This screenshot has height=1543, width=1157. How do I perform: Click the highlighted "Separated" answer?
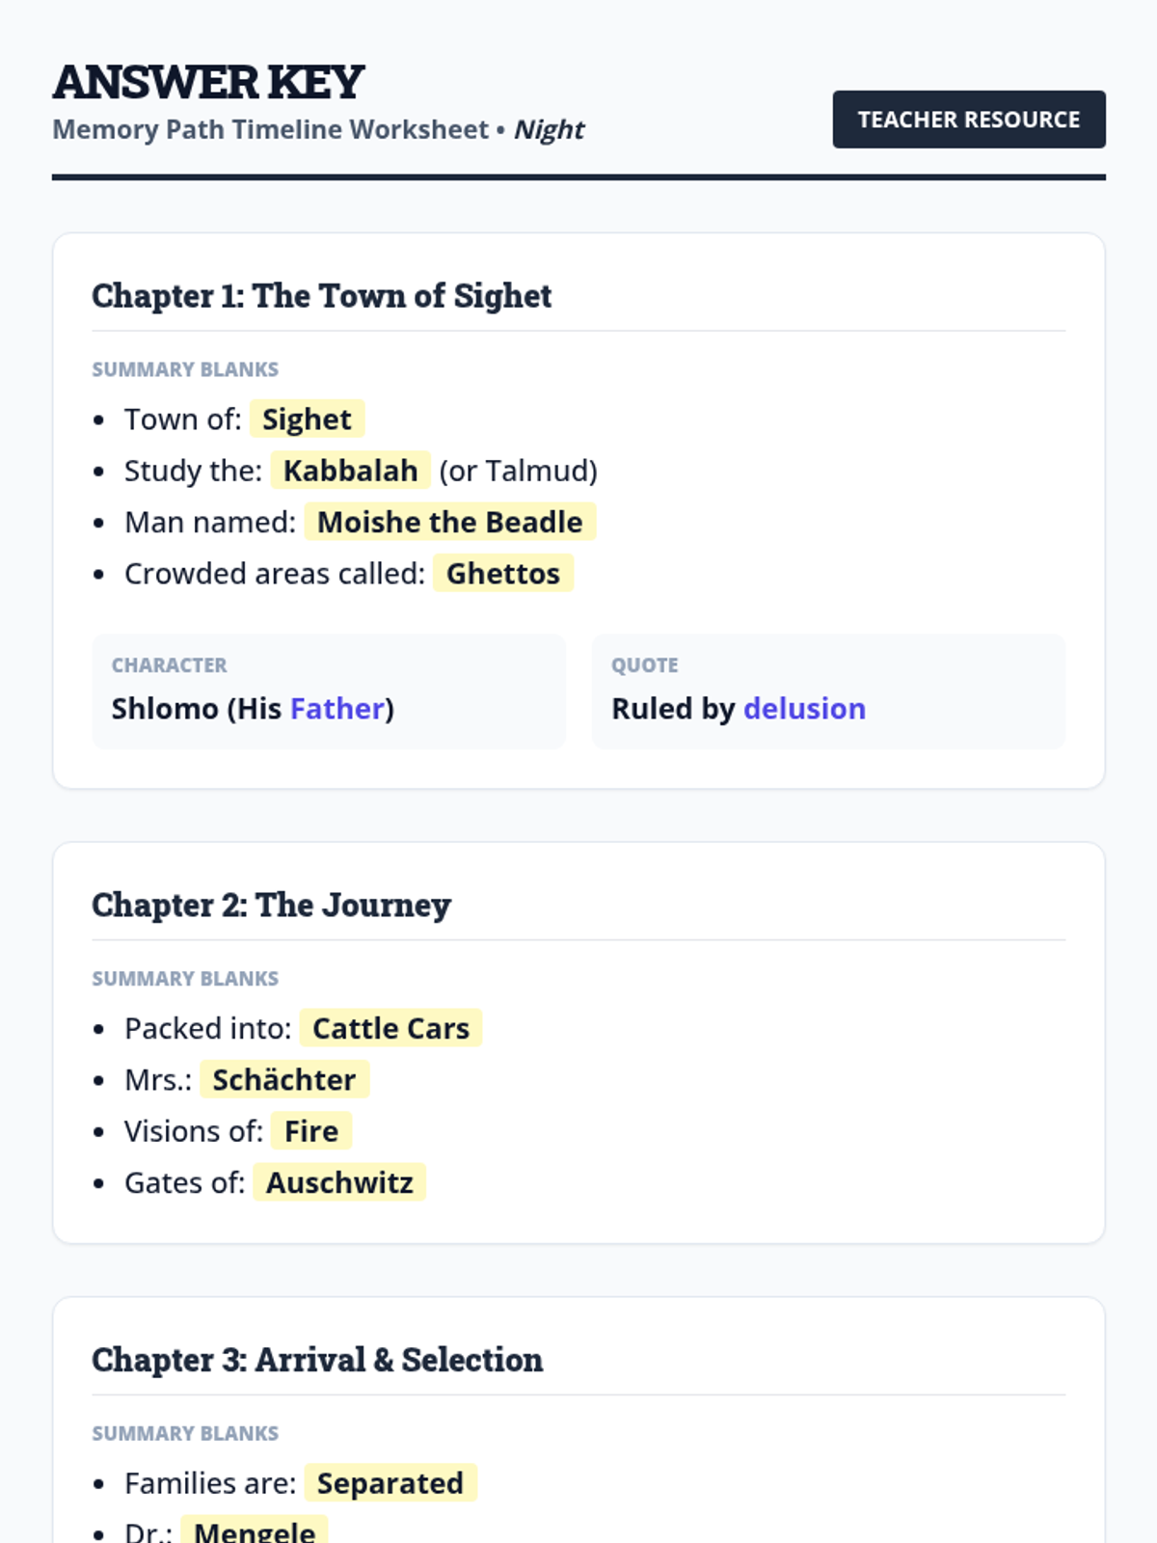click(x=390, y=1483)
